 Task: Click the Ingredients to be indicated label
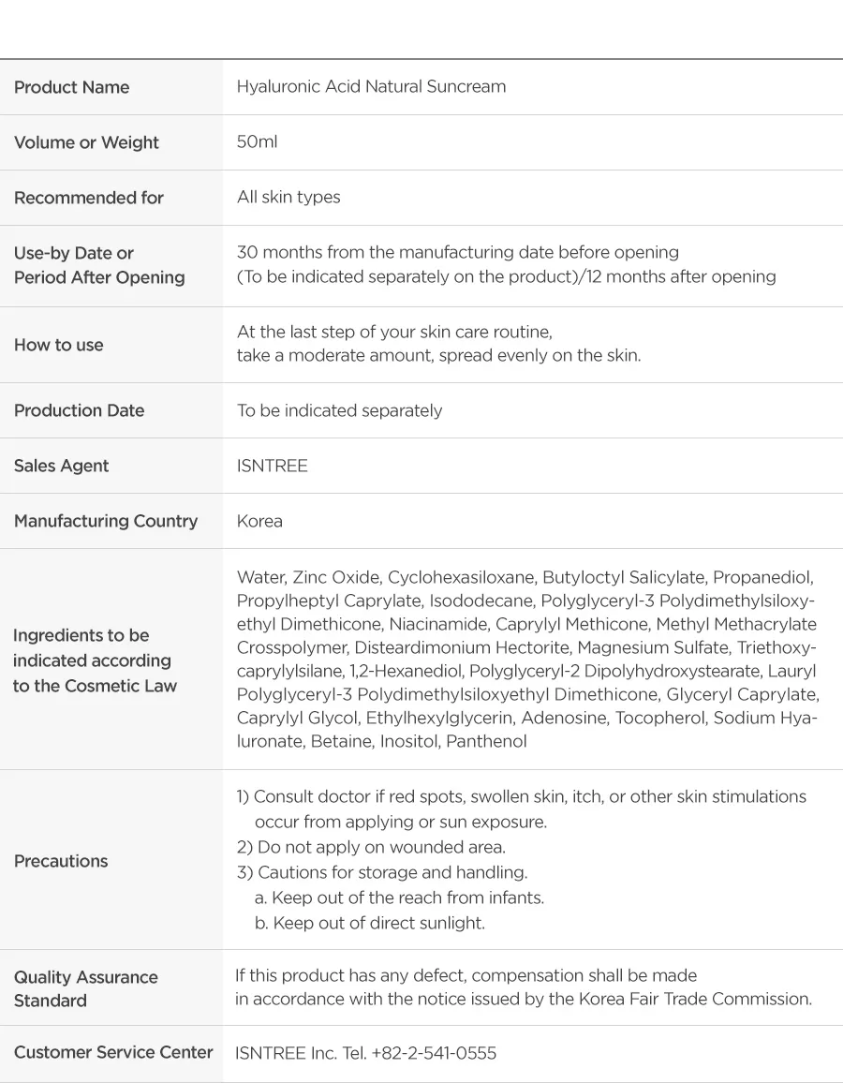click(95, 660)
